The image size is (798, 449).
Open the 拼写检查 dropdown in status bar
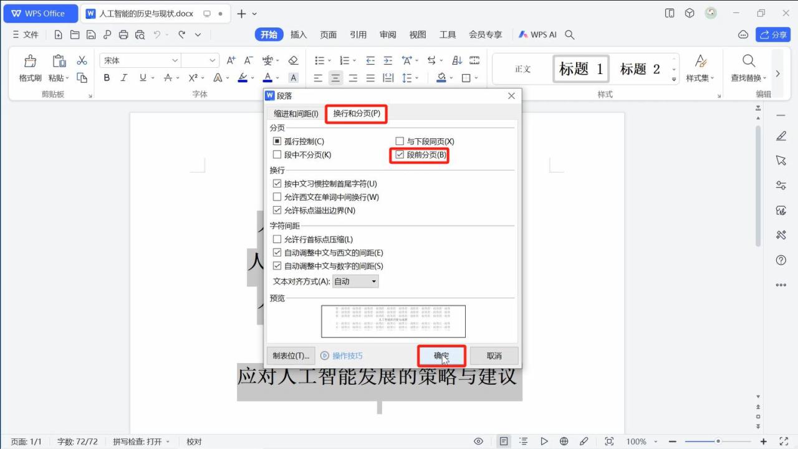click(168, 442)
